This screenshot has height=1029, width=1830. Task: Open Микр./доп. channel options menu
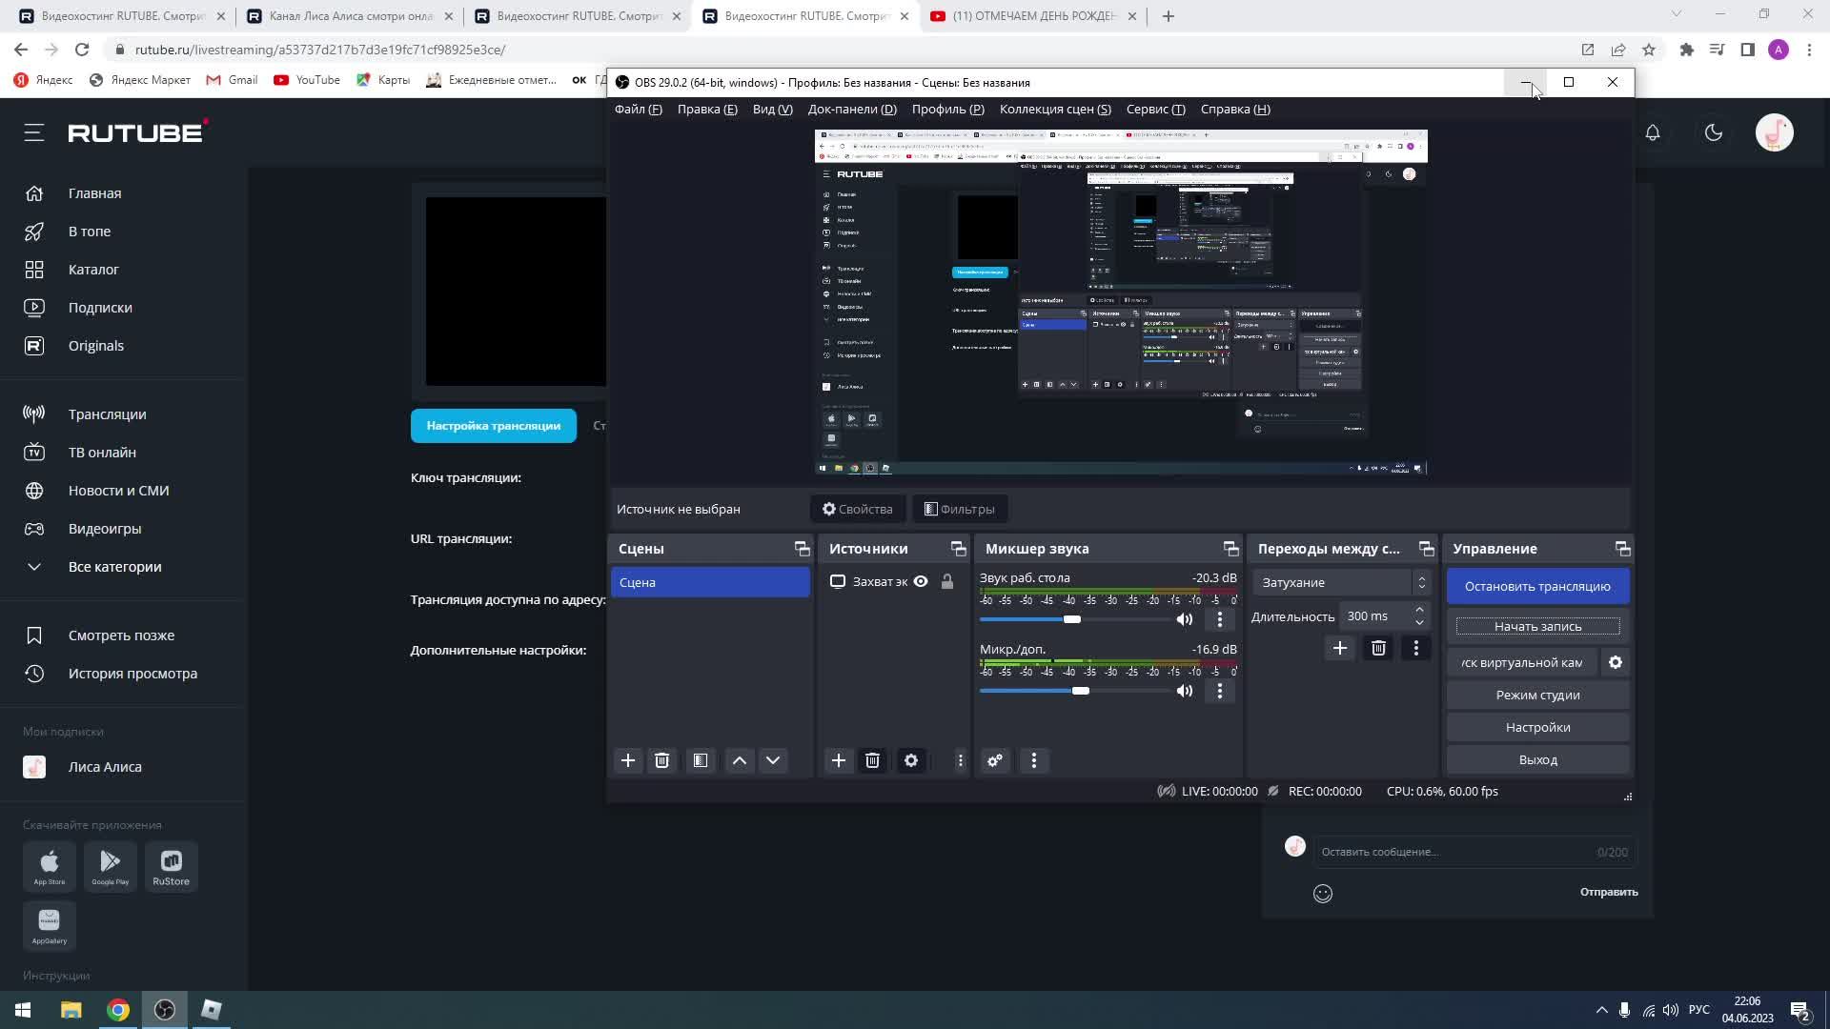click(x=1219, y=691)
